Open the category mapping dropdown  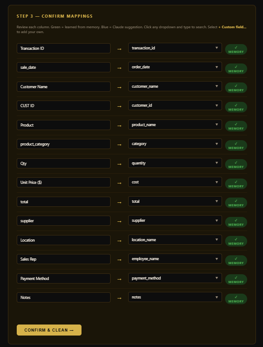(x=175, y=144)
